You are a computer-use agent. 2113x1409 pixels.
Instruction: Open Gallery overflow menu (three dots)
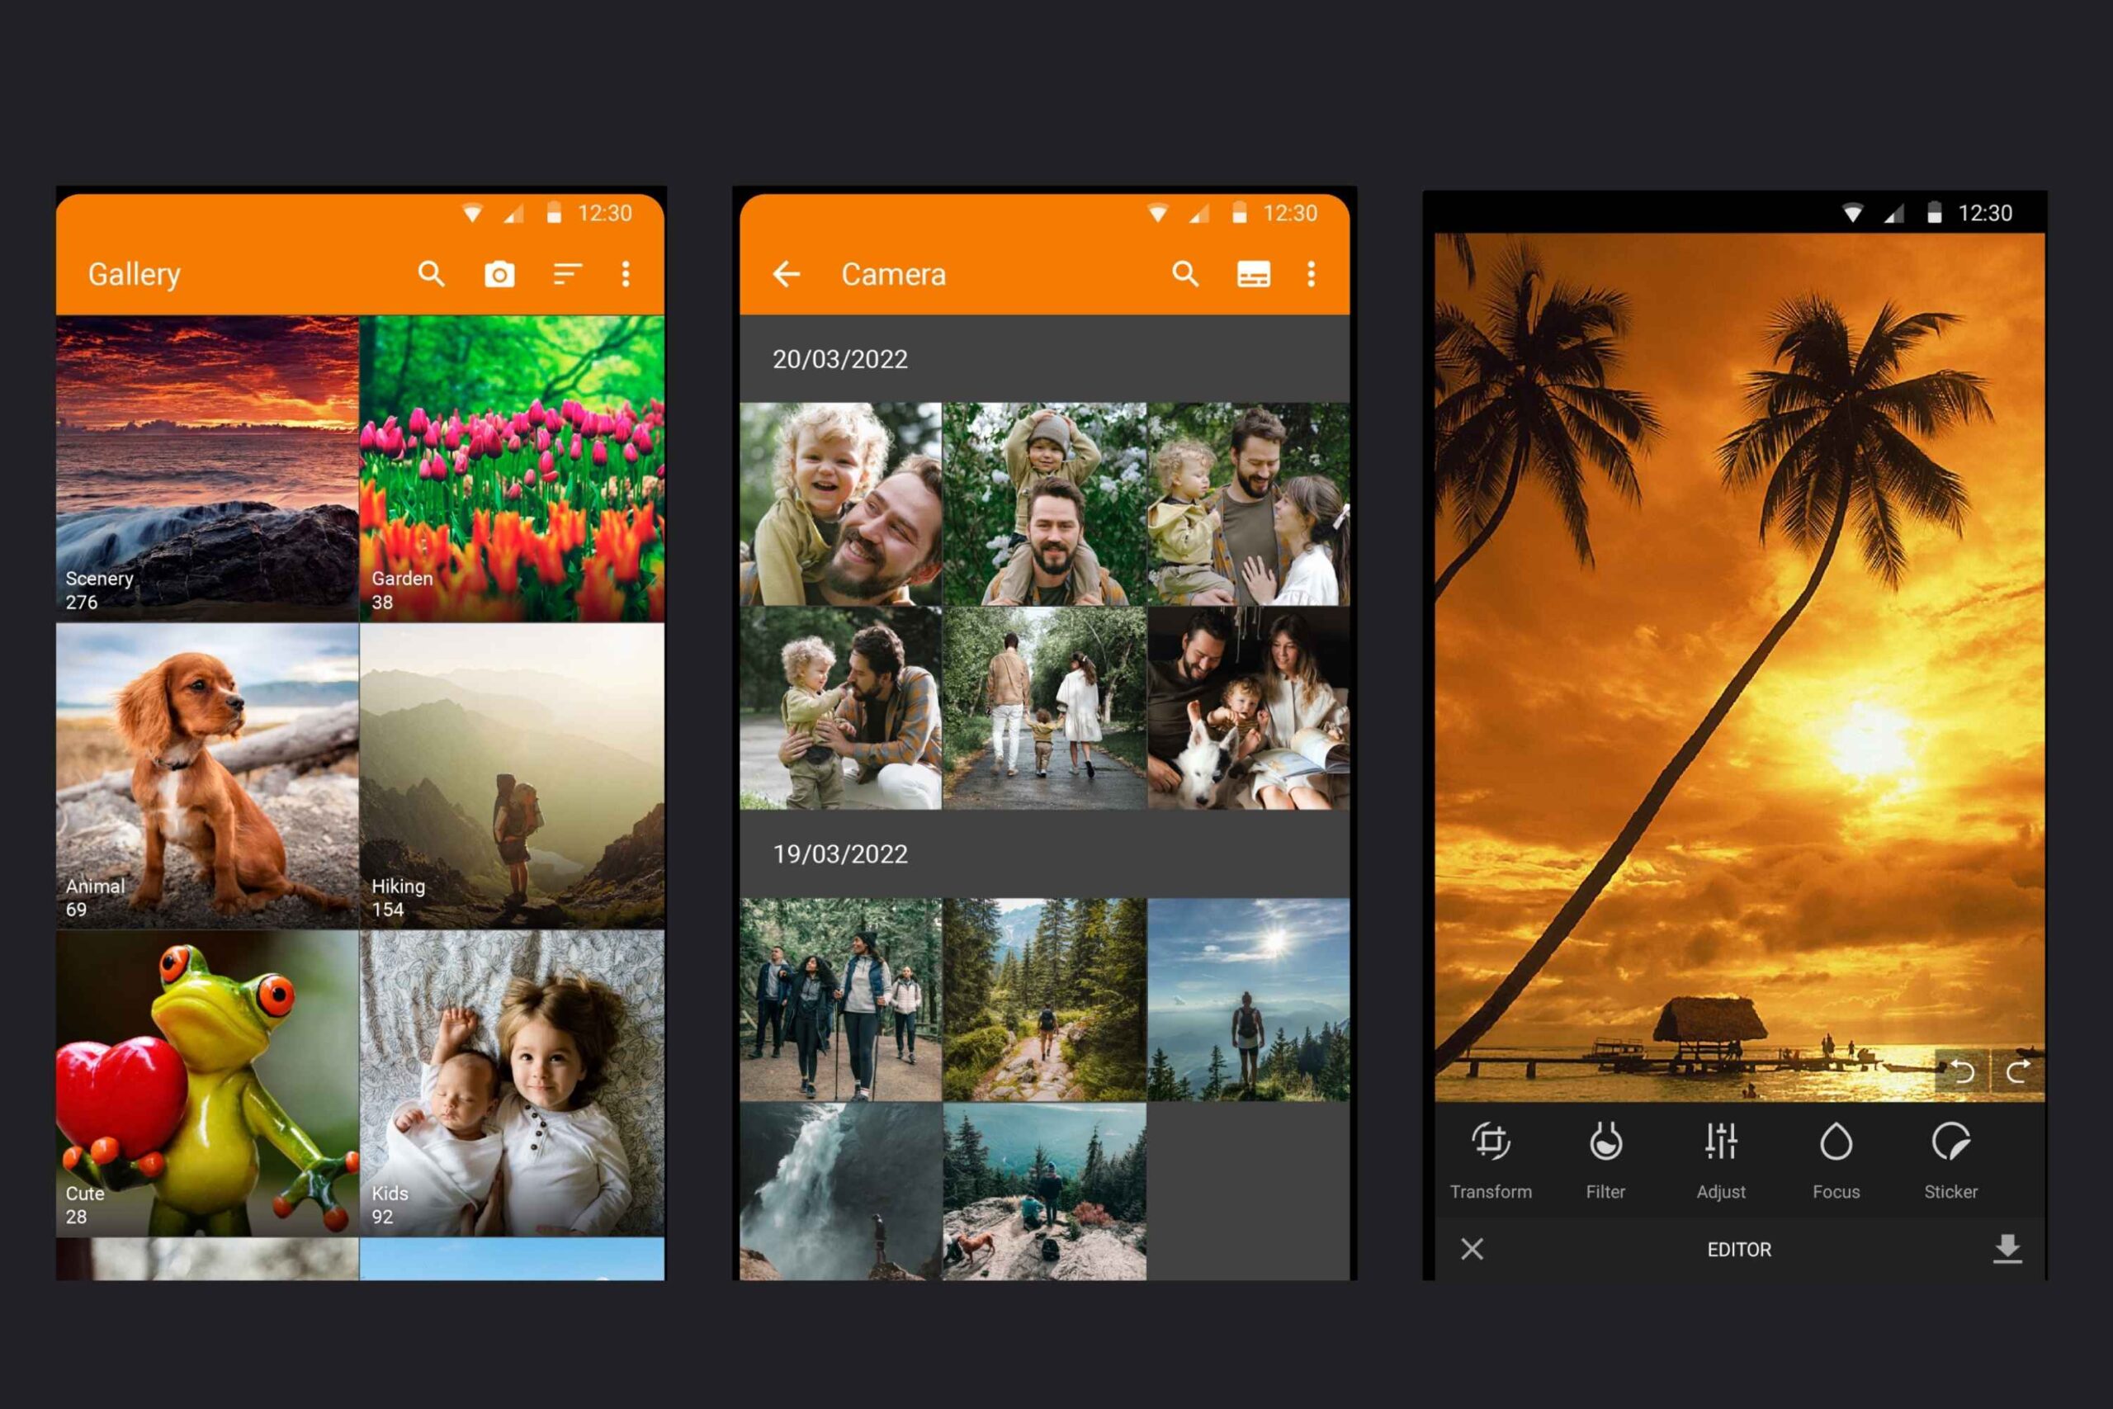coord(626,274)
